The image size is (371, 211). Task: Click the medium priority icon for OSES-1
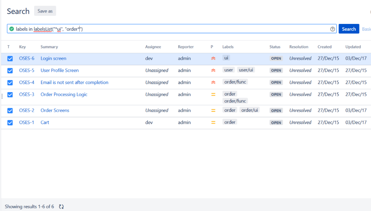213,122
